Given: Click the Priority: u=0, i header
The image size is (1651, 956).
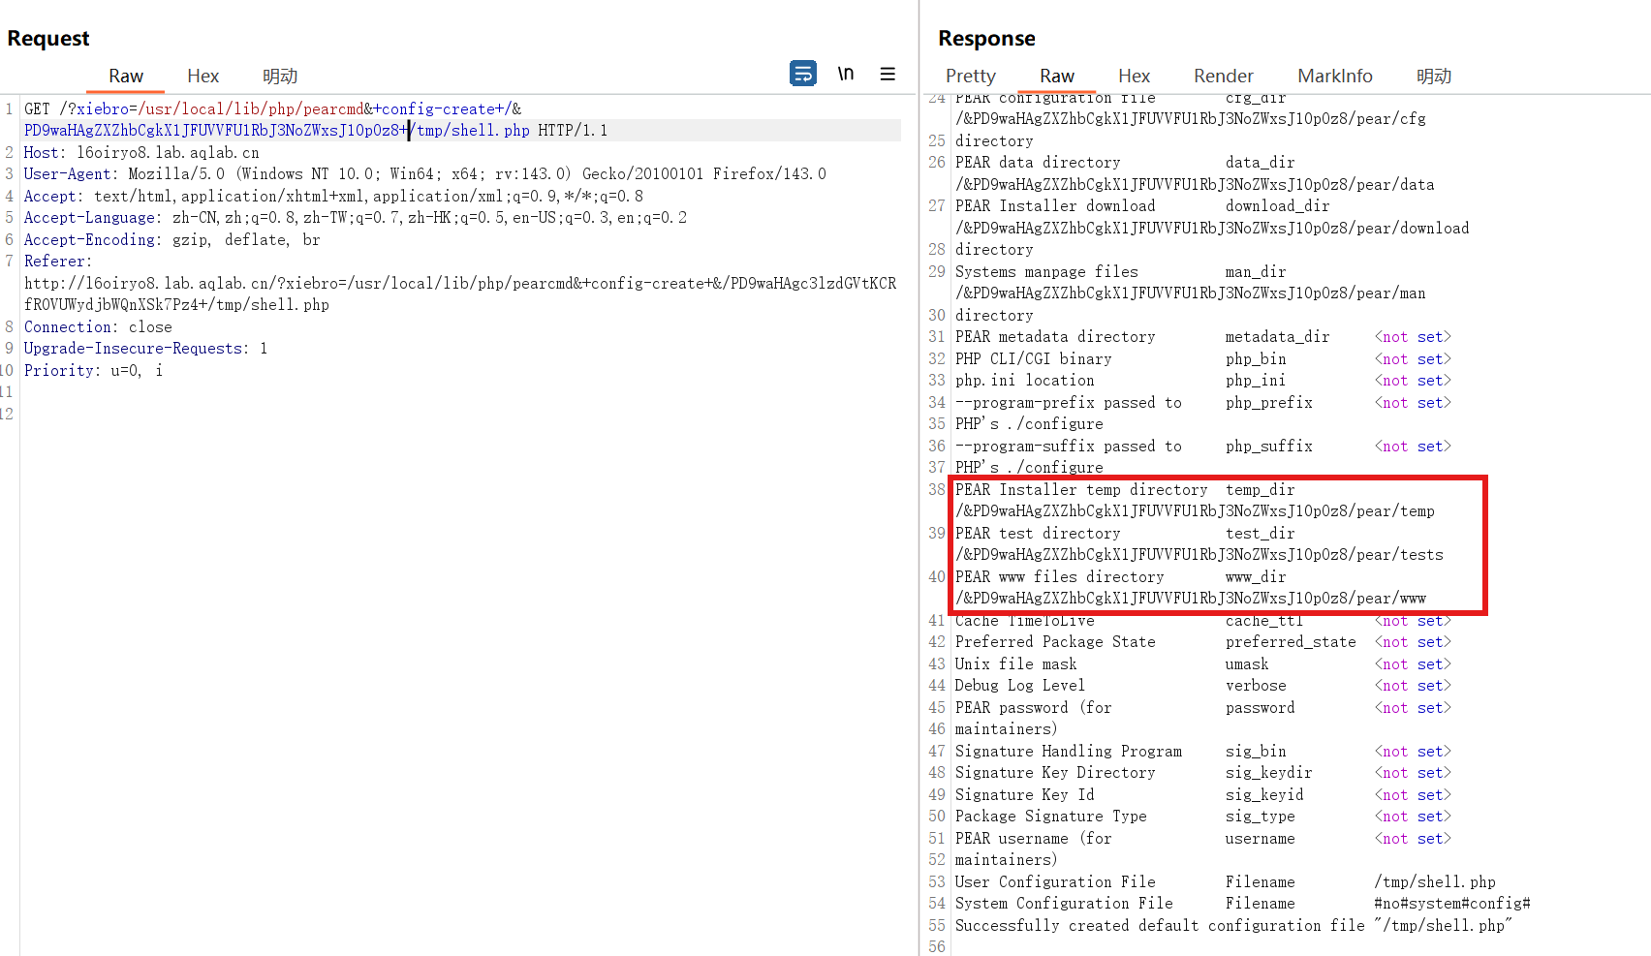Looking at the screenshot, I should (93, 371).
